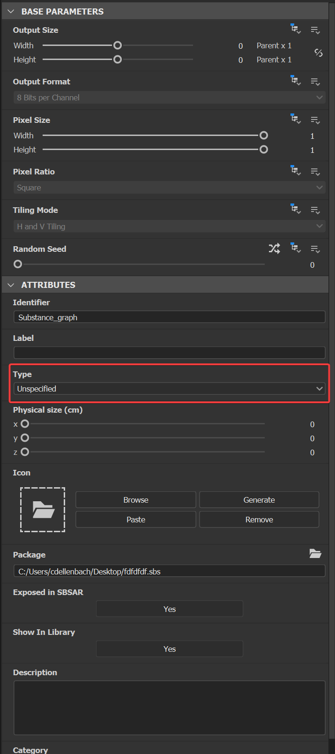Open the function editor icon for Output Format
Viewport: 335px width, 754px height.
click(x=315, y=81)
